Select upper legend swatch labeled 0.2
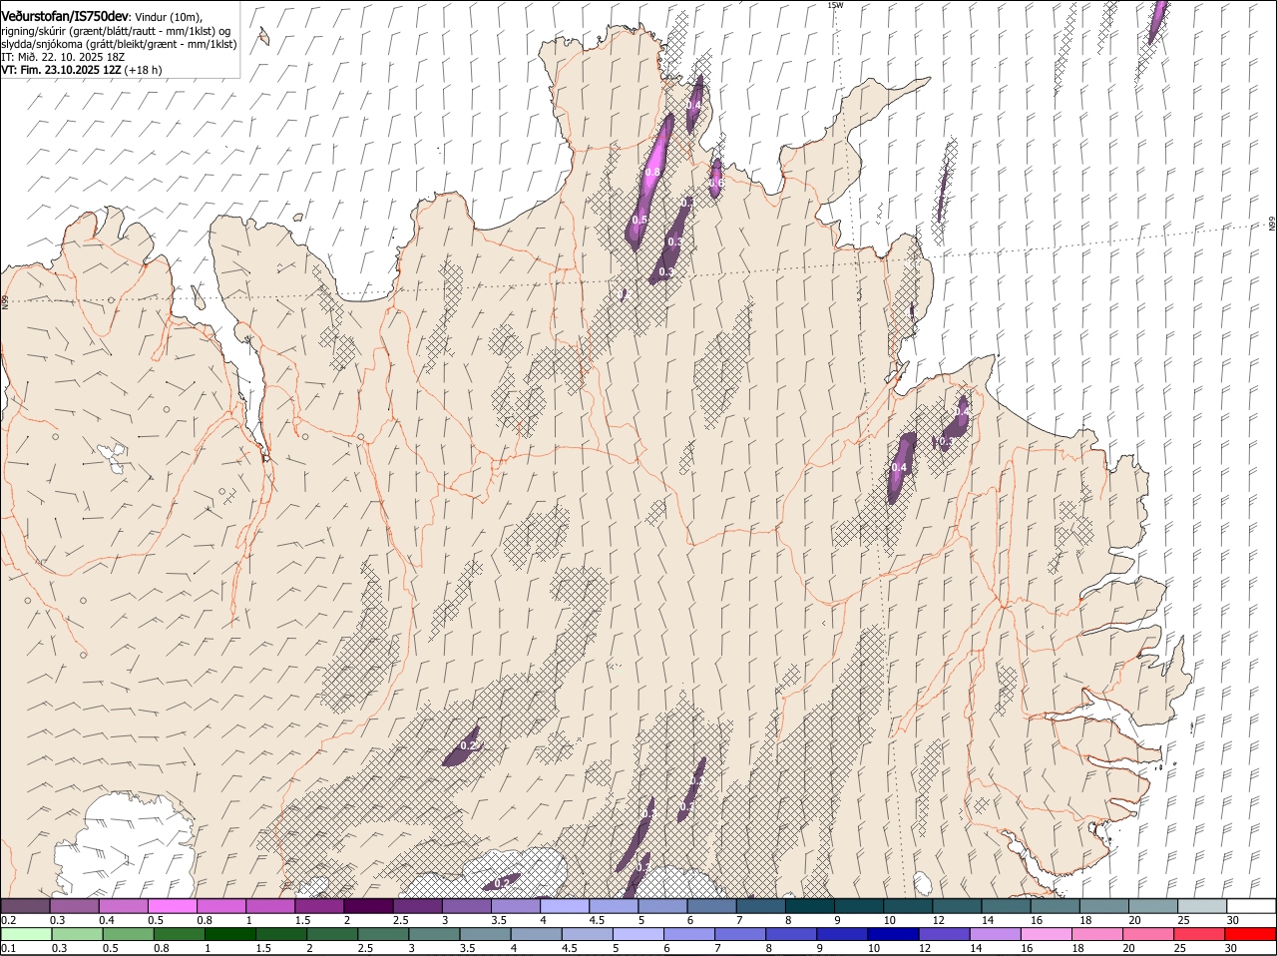The width and height of the screenshot is (1277, 956). pyautogui.click(x=25, y=905)
